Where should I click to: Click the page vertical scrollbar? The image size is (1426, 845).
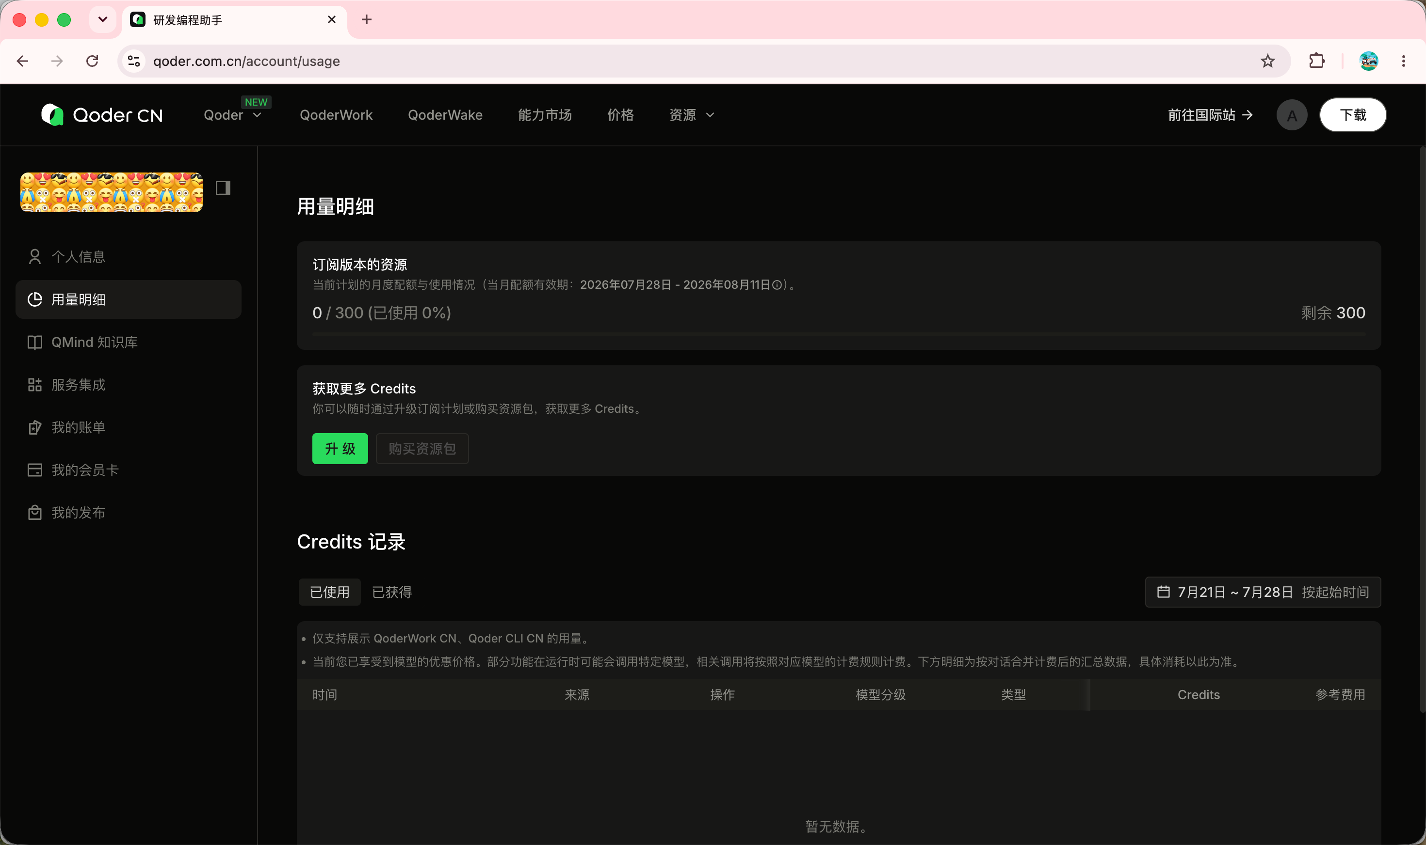[x=1422, y=429]
